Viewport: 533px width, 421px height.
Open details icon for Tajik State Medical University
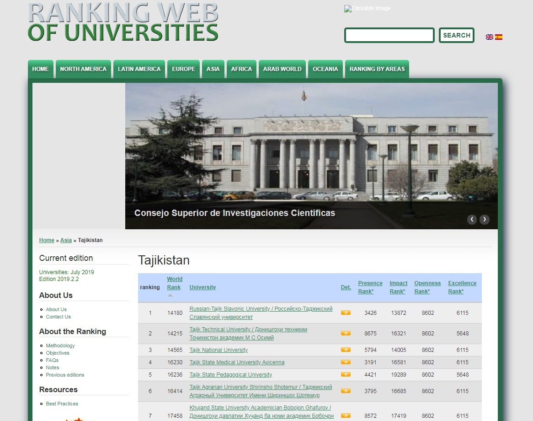346,362
